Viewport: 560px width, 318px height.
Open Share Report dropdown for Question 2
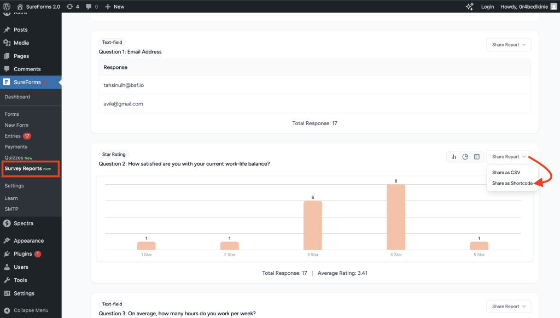509,157
